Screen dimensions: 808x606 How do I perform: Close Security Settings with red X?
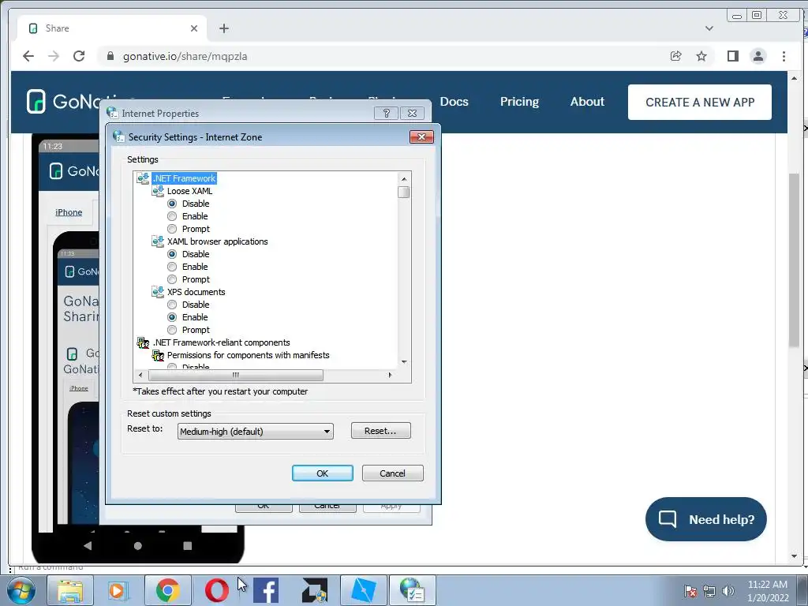(x=421, y=137)
